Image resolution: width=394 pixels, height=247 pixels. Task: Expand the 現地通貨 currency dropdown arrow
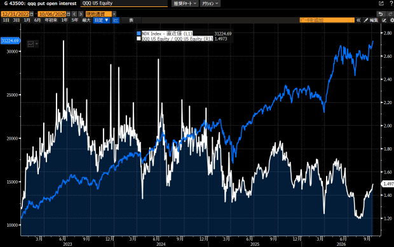tap(114, 14)
